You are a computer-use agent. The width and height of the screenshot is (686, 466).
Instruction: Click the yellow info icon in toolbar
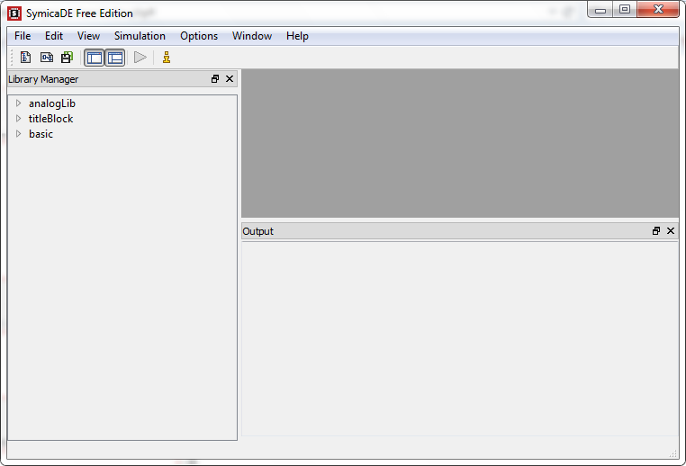[167, 58]
